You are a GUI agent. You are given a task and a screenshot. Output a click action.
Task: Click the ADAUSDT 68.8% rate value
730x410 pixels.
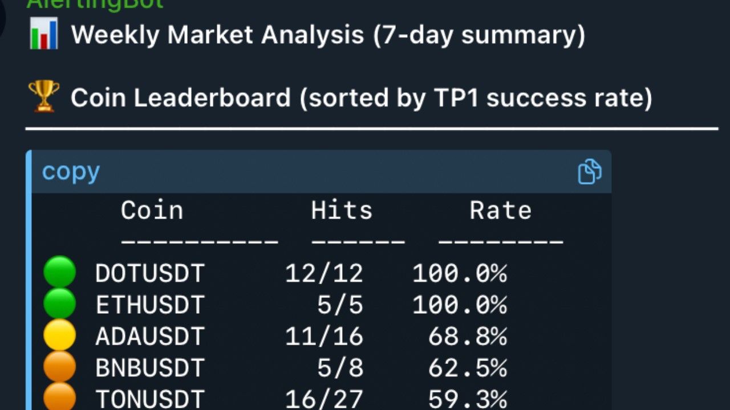[x=468, y=337]
